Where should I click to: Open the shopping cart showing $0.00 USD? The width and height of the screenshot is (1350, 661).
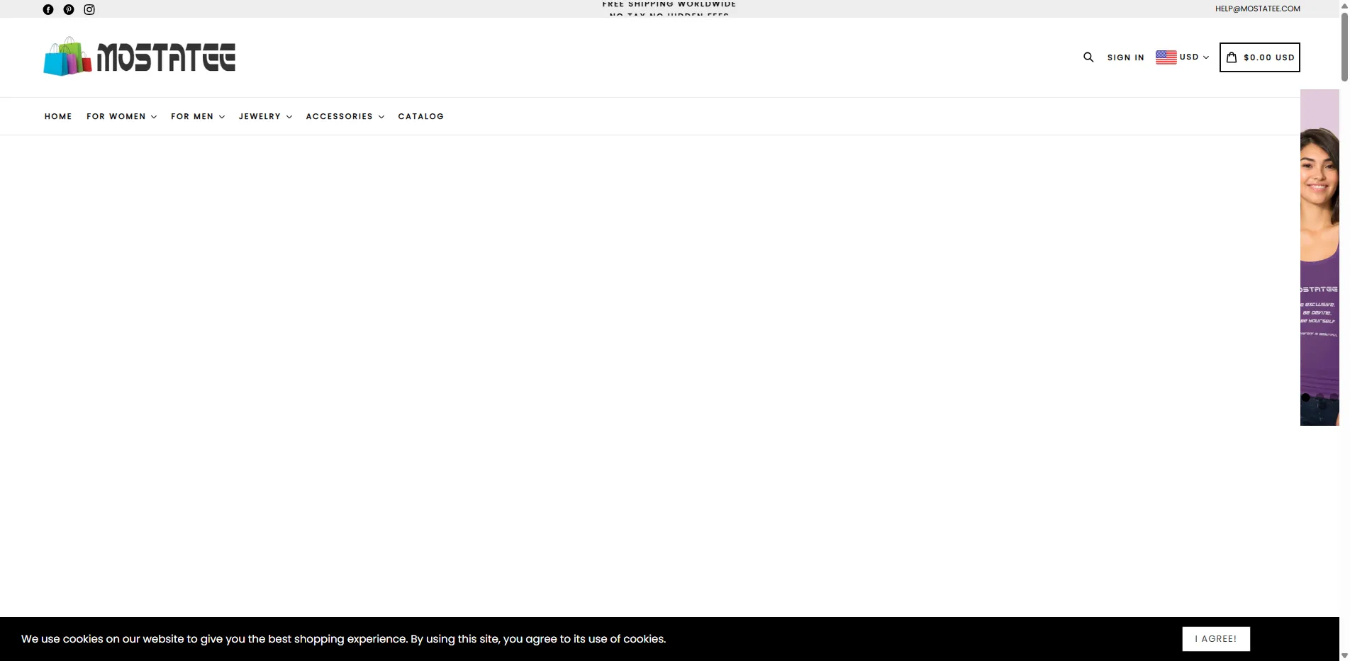pyautogui.click(x=1259, y=57)
